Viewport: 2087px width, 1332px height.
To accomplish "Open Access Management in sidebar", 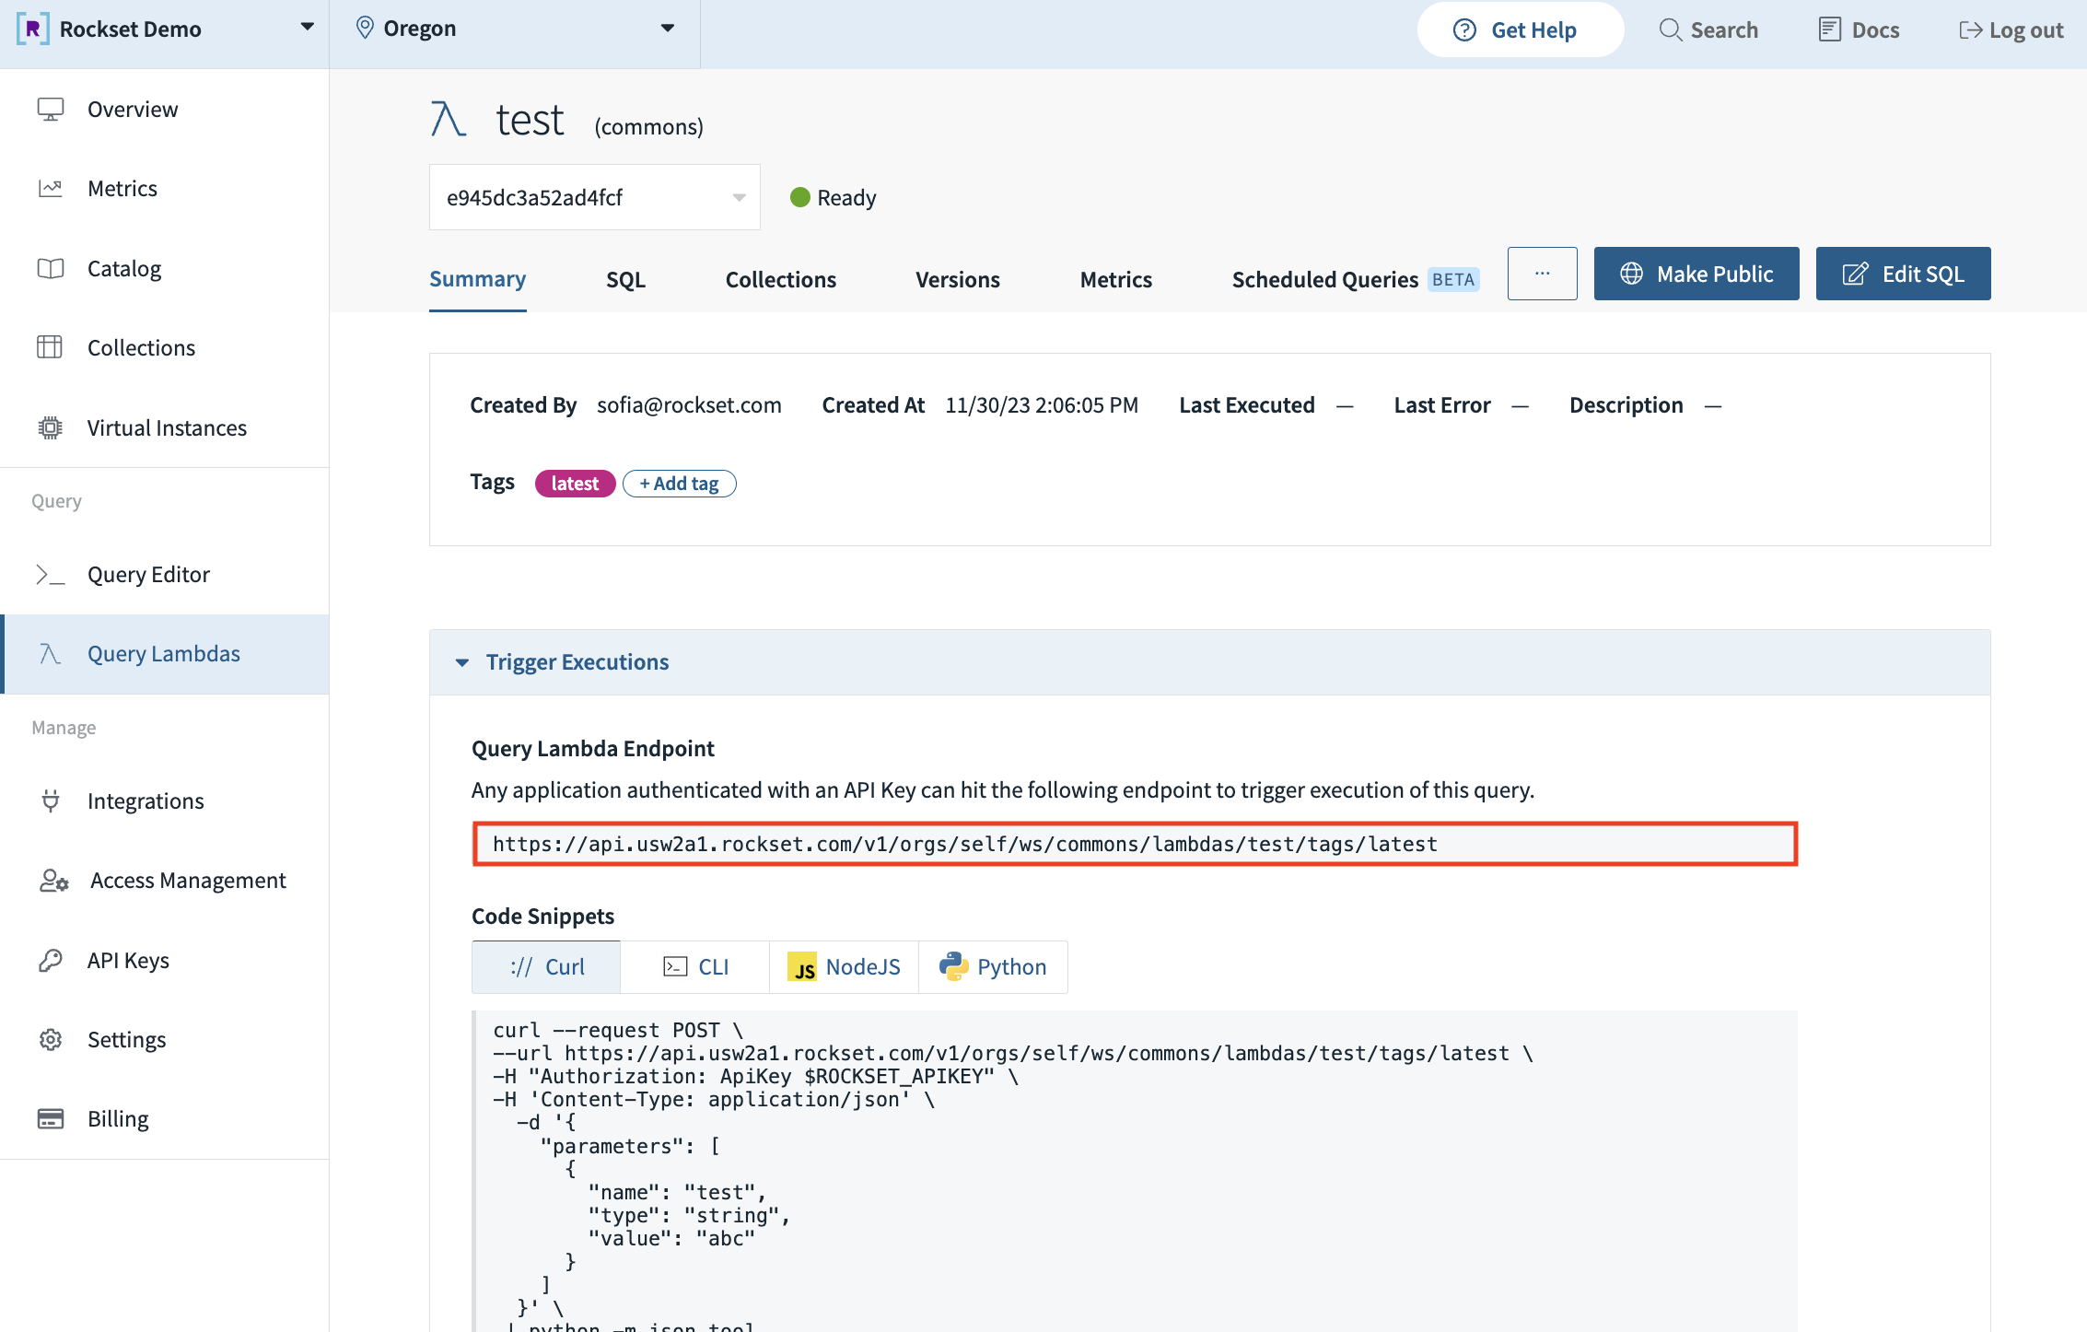I will click(x=187, y=881).
